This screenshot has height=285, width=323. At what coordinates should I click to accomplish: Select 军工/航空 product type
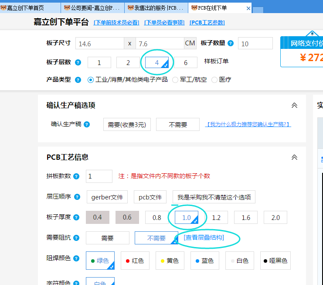pos(175,80)
